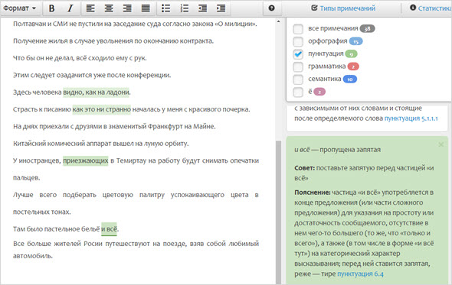Click sentence about Франкфурт на Майне
The image size is (452, 285).
(x=114, y=126)
